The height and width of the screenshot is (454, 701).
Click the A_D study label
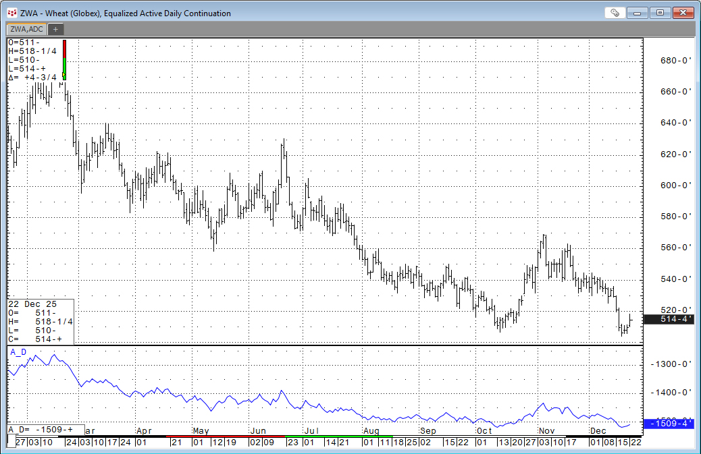pyautogui.click(x=19, y=352)
